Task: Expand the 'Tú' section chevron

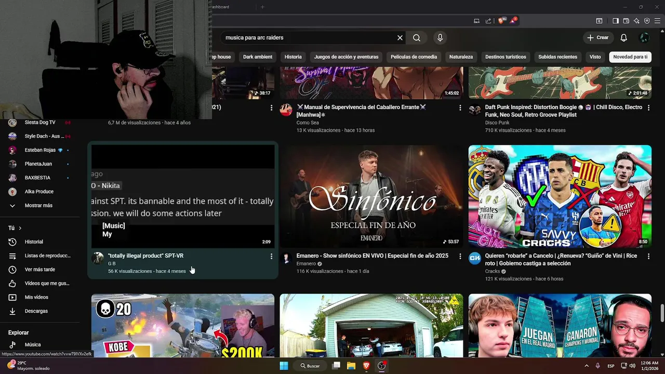Action: [x=20, y=228]
